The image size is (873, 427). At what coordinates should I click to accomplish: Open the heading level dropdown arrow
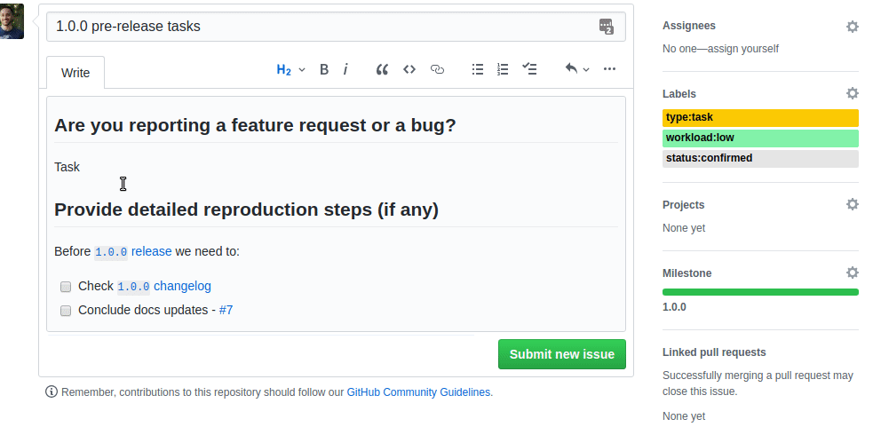302,69
